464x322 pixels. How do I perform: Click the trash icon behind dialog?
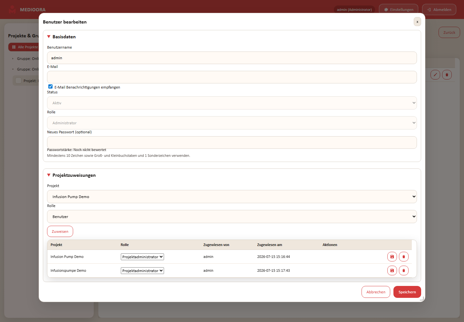[x=447, y=75]
